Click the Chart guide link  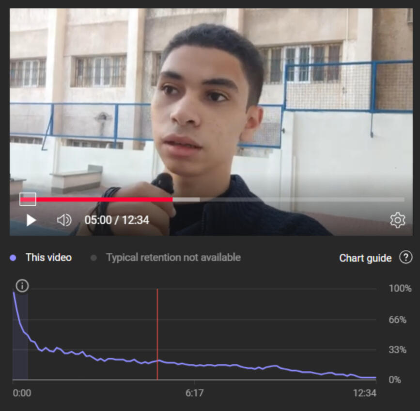pyautogui.click(x=365, y=258)
